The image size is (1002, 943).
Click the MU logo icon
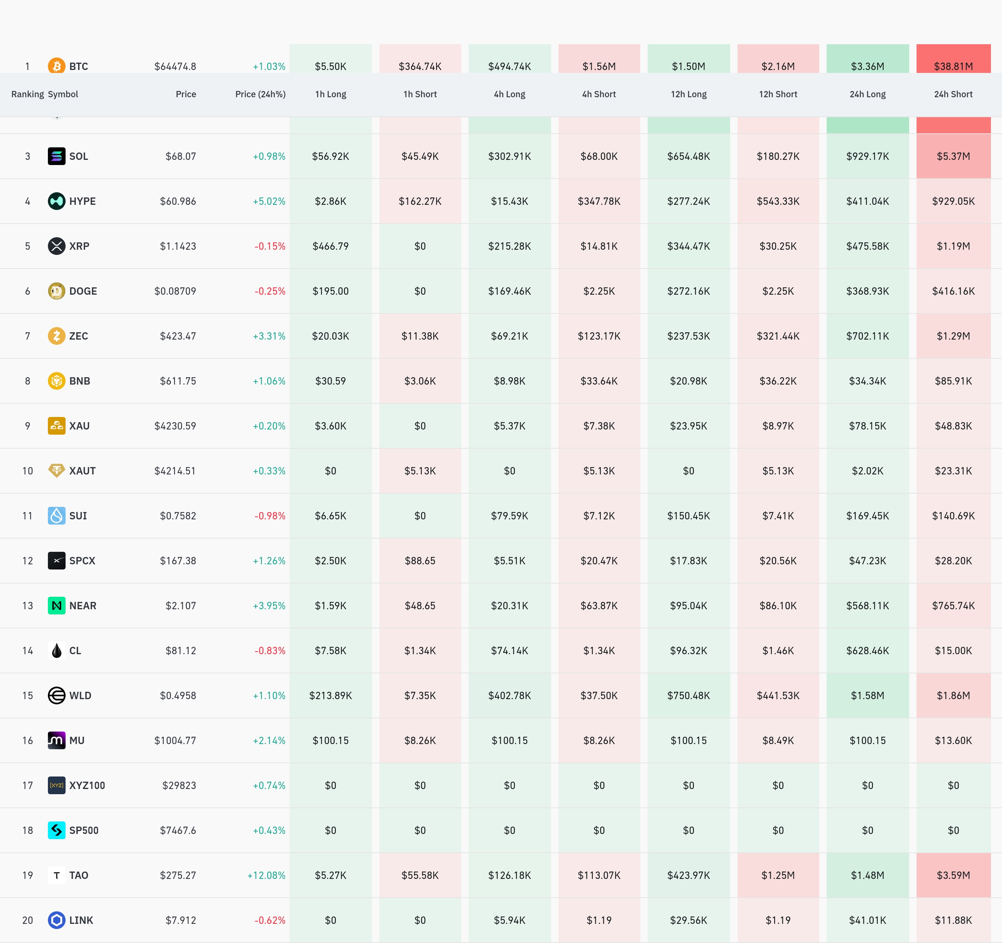pyautogui.click(x=56, y=740)
